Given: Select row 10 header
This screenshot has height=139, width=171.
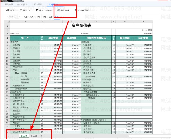Looking at the screenshot, I should point(7,58).
